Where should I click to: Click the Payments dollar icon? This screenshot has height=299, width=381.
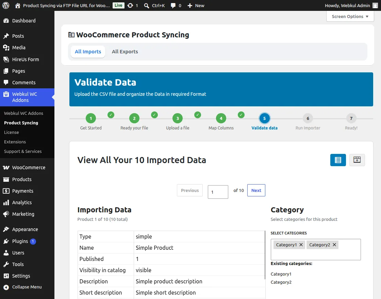coord(6,191)
